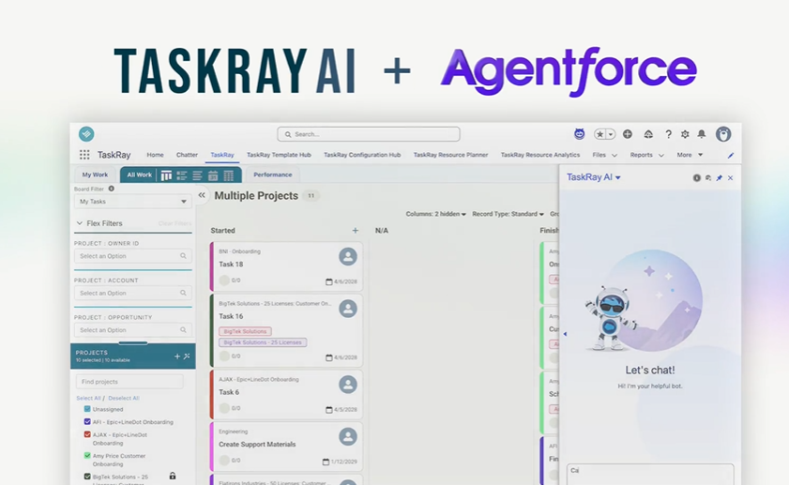789x485 pixels.
Task: Open TaskRay Resource Planner tab
Action: tap(451, 155)
